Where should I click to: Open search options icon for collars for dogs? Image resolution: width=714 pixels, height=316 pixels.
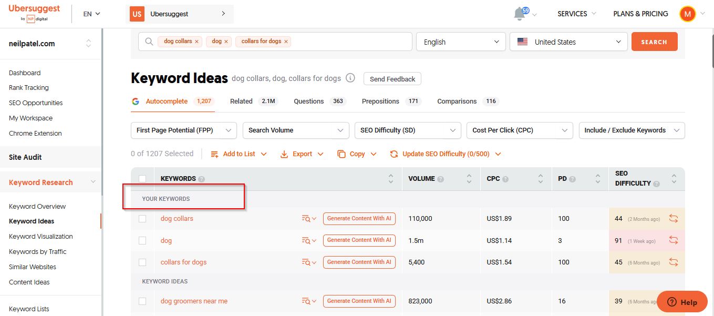click(308, 262)
